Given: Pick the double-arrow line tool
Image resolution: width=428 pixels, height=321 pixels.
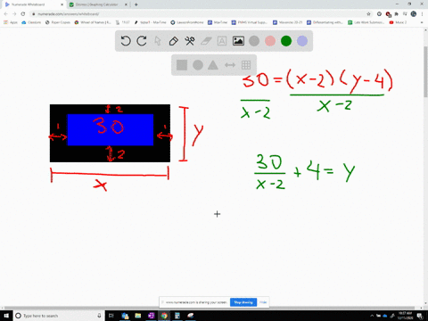Looking at the screenshot, I should pyautogui.click(x=230, y=65).
